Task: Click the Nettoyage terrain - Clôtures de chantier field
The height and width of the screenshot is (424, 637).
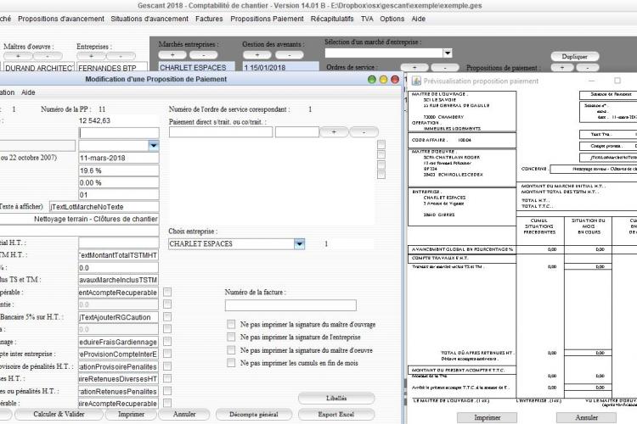Action: [x=80, y=219]
